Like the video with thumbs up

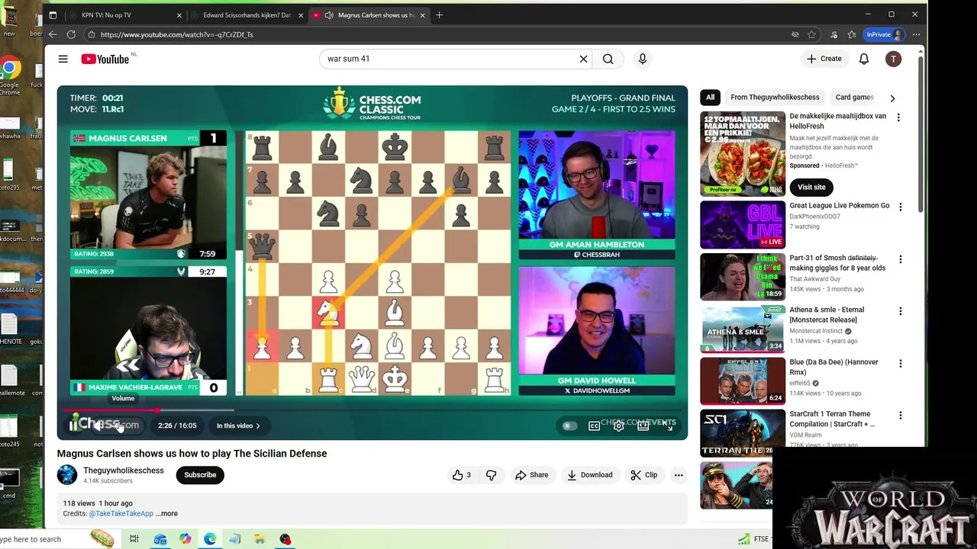point(461,475)
